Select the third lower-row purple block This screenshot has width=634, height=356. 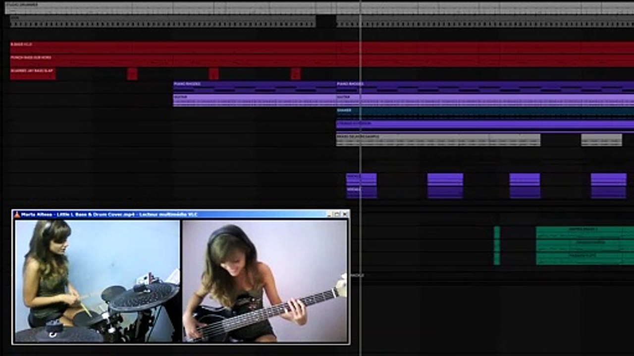(x=525, y=192)
